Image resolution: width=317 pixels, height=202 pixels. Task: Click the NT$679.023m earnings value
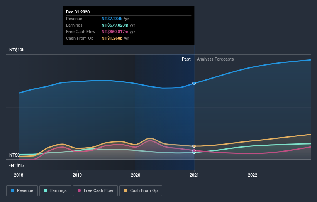coord(115,25)
